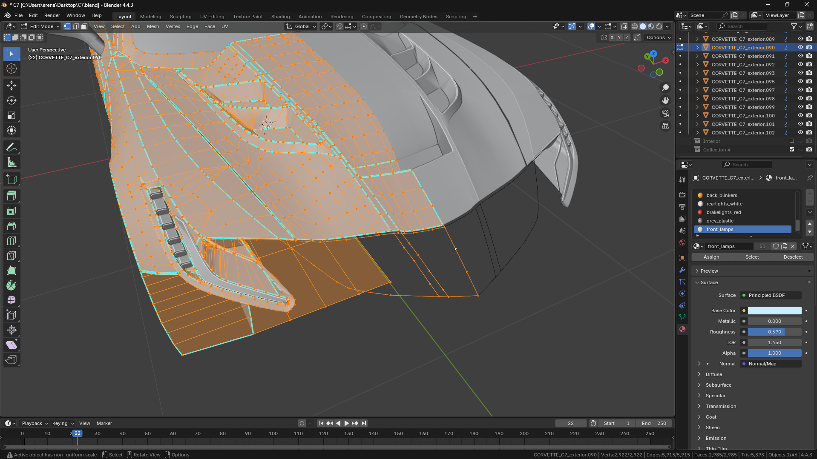Image resolution: width=817 pixels, height=459 pixels.
Task: Hide CORVETTE_C7_exterior.091 using eye icon
Action: [x=800, y=56]
